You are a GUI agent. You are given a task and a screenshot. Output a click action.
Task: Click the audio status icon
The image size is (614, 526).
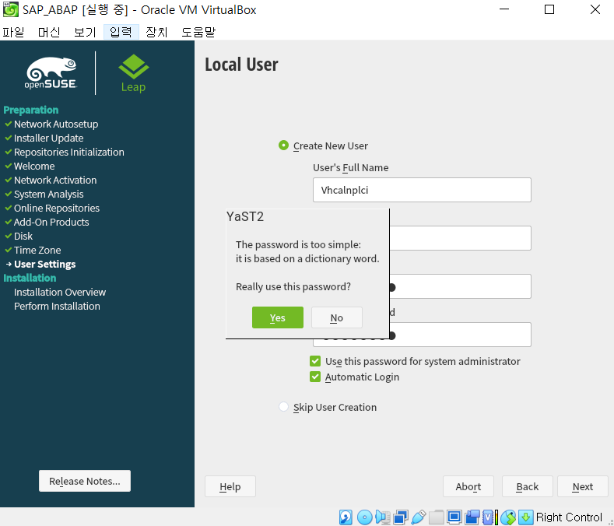(382, 517)
